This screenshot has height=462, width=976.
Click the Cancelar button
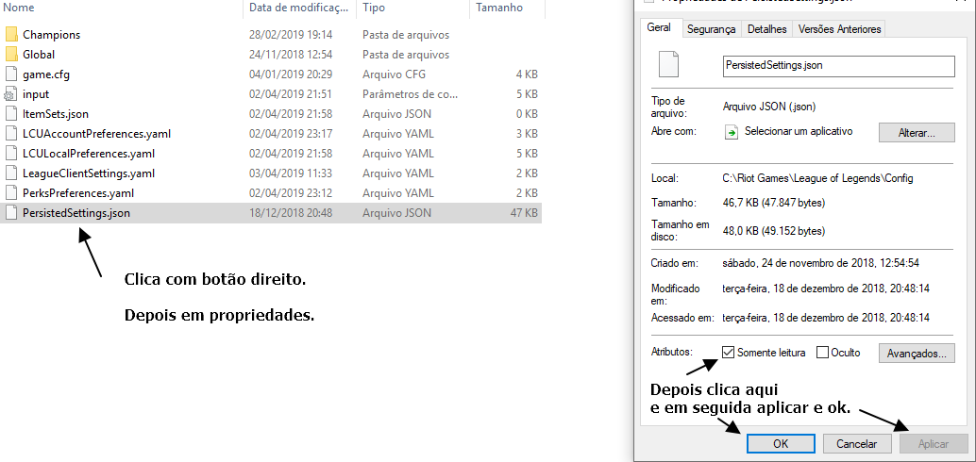click(856, 444)
